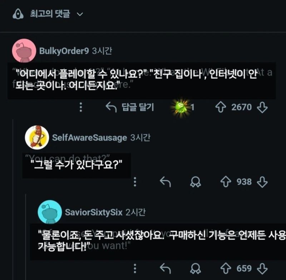Open the 최고의 댓글 sort dropdown
This screenshot has width=286, height=280.
(56, 14)
